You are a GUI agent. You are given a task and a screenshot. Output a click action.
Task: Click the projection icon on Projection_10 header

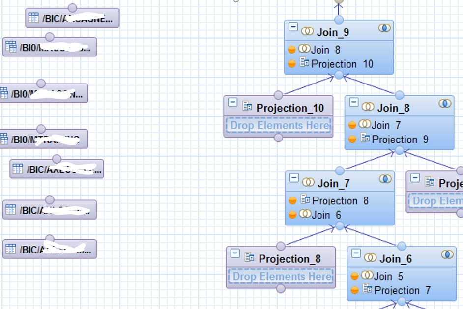tap(247, 106)
